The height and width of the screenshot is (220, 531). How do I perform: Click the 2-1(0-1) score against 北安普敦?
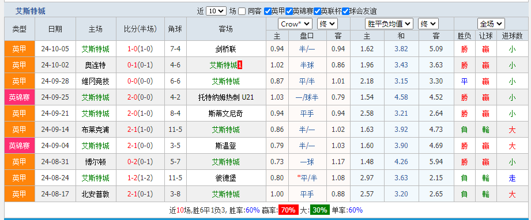click(140, 194)
